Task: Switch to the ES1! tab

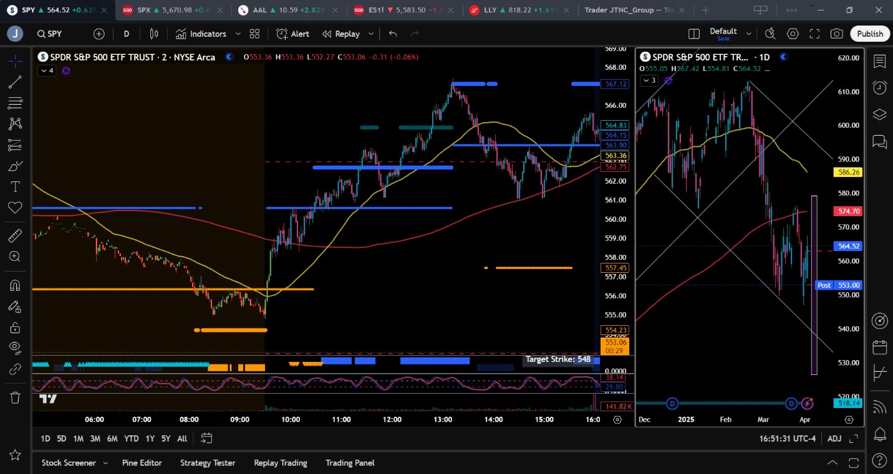Action: (x=405, y=10)
